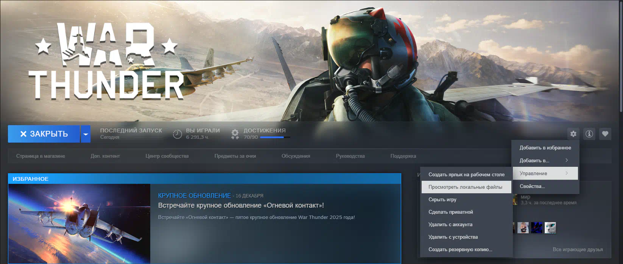Open the masked baby friend avatar
This screenshot has width=623, height=264.
(x=523, y=228)
